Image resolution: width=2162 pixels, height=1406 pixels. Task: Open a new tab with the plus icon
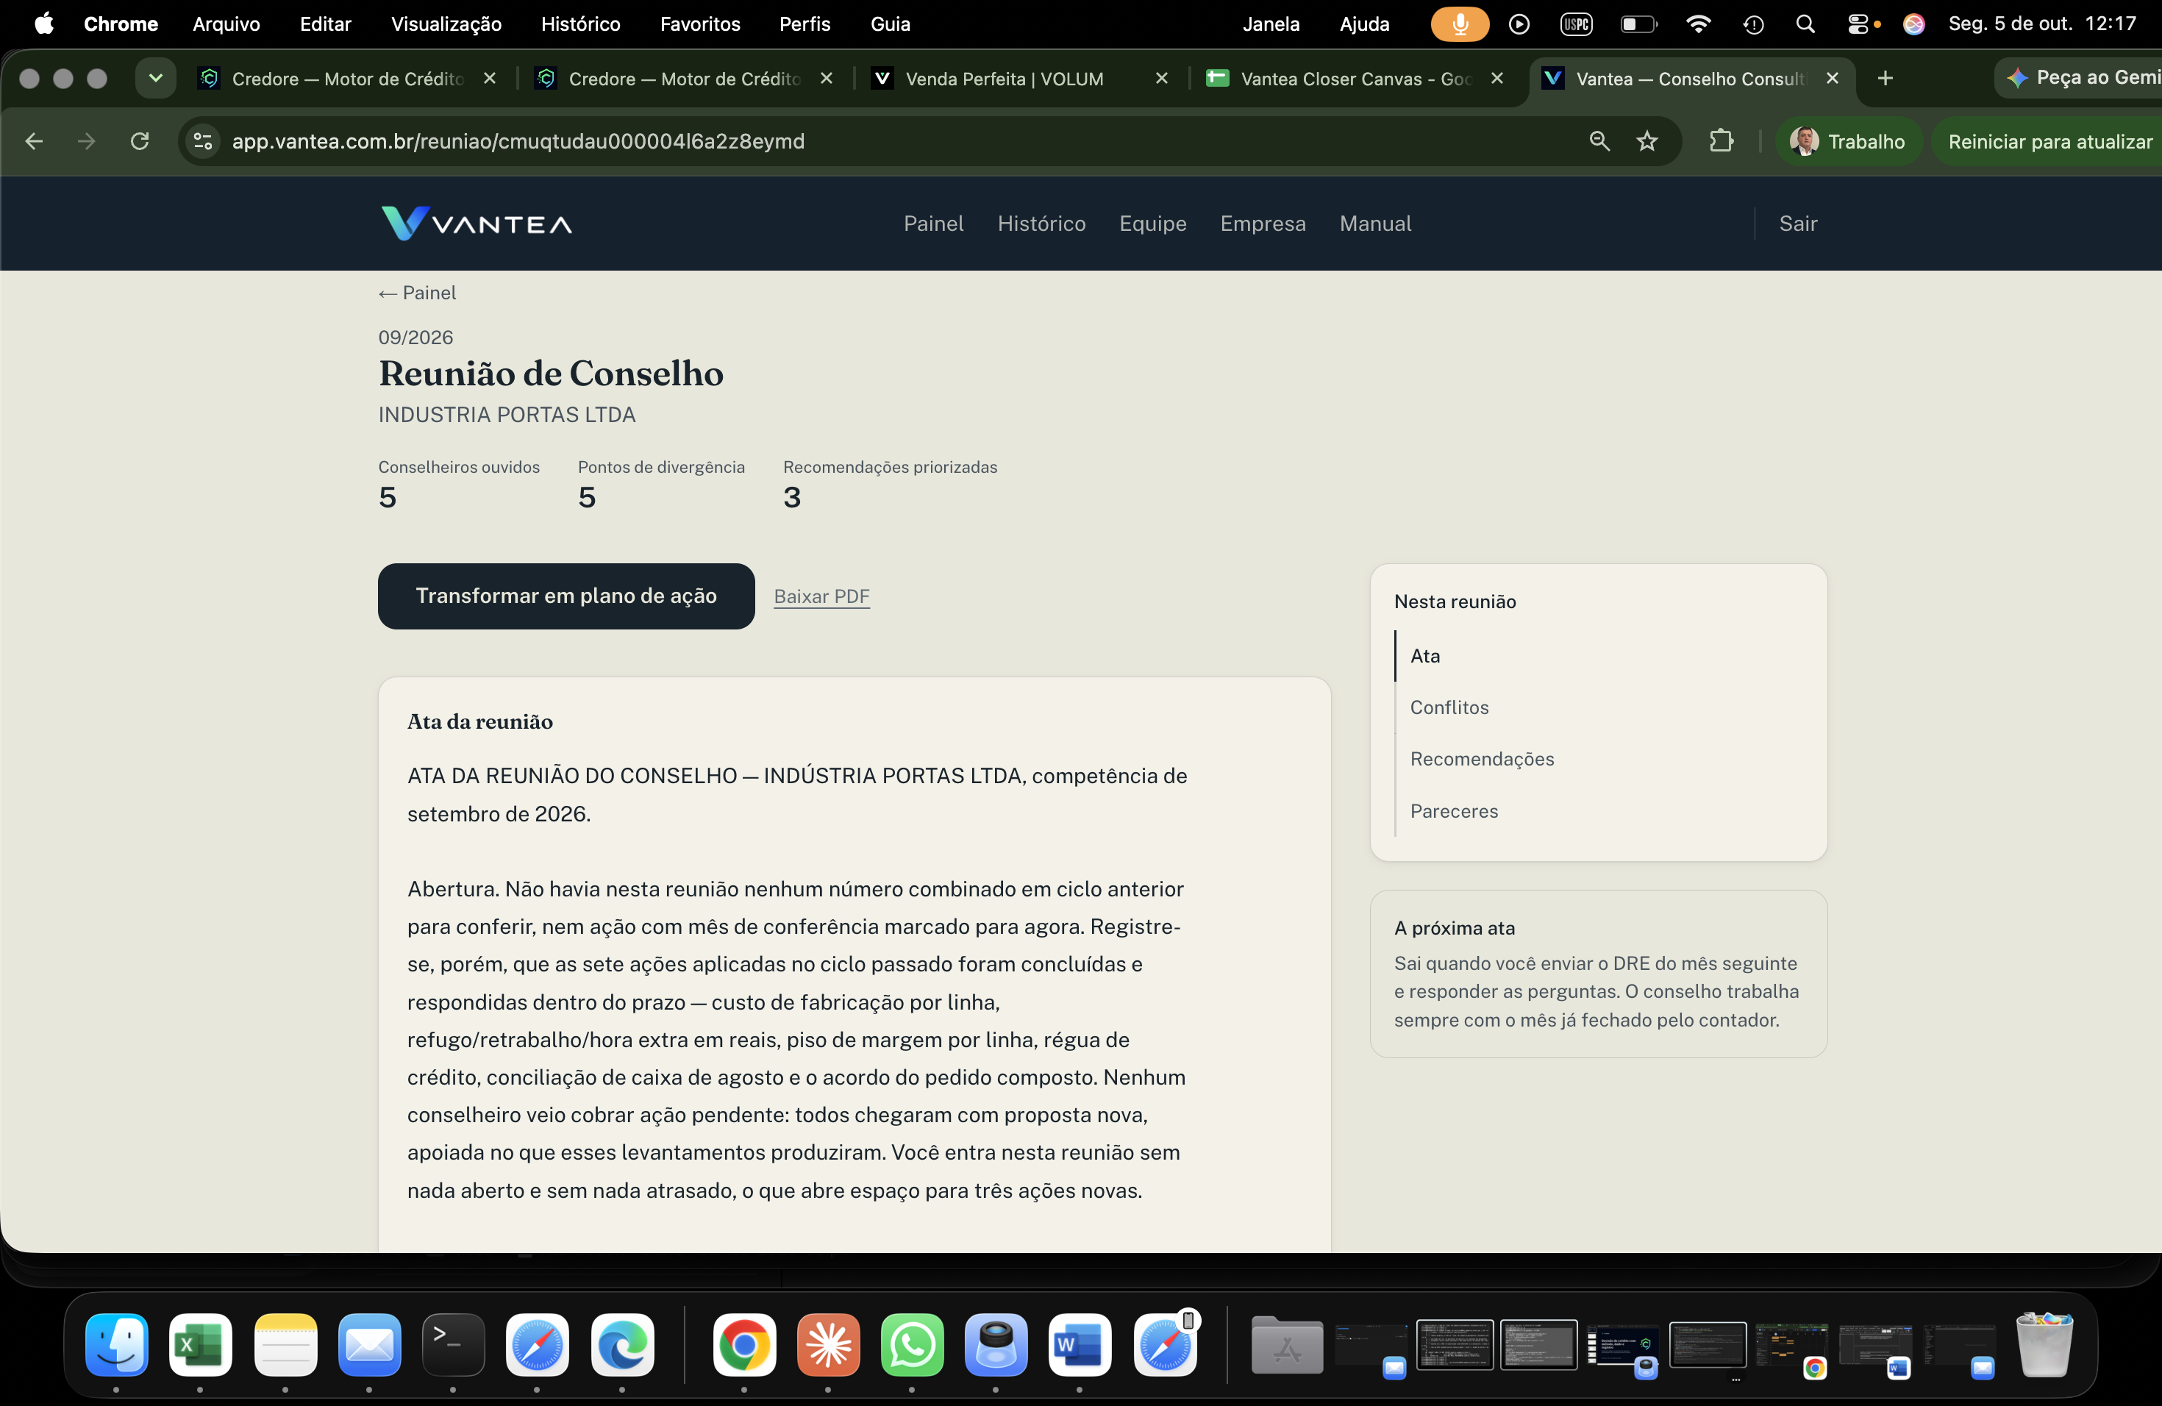1885,78
